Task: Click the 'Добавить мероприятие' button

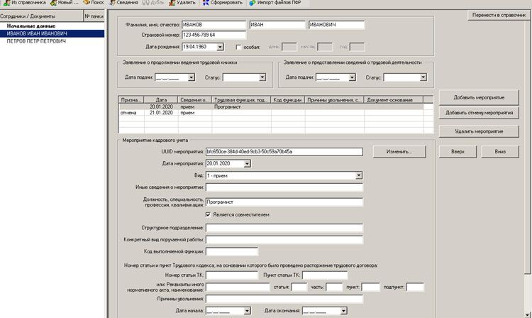Action: (479, 97)
